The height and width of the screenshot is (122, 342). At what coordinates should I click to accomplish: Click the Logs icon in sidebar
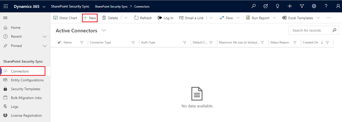click(x=5, y=107)
